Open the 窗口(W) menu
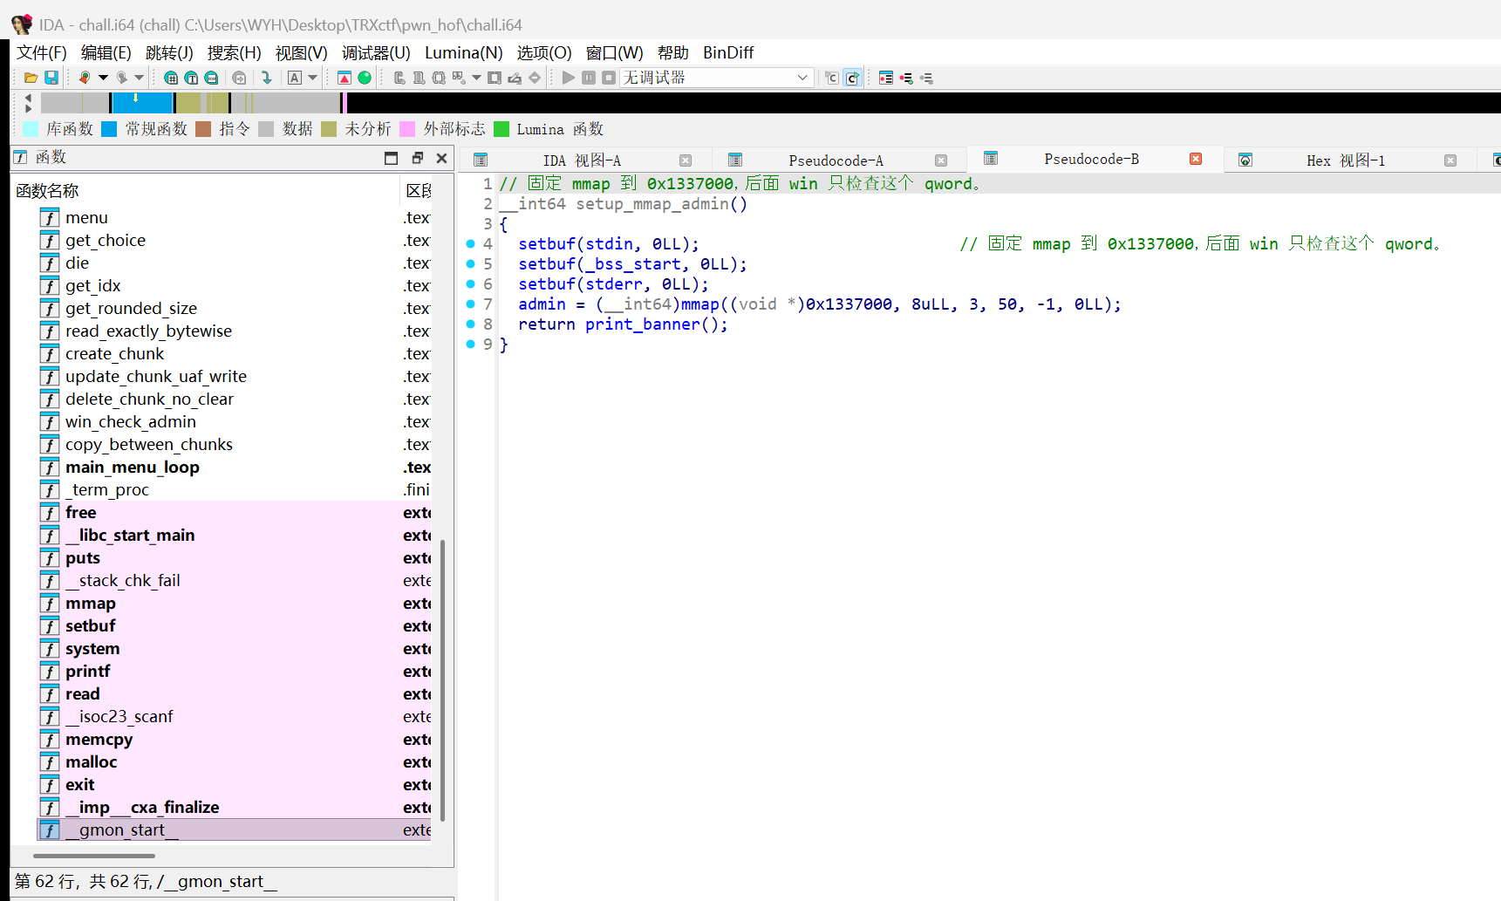 pyautogui.click(x=614, y=52)
